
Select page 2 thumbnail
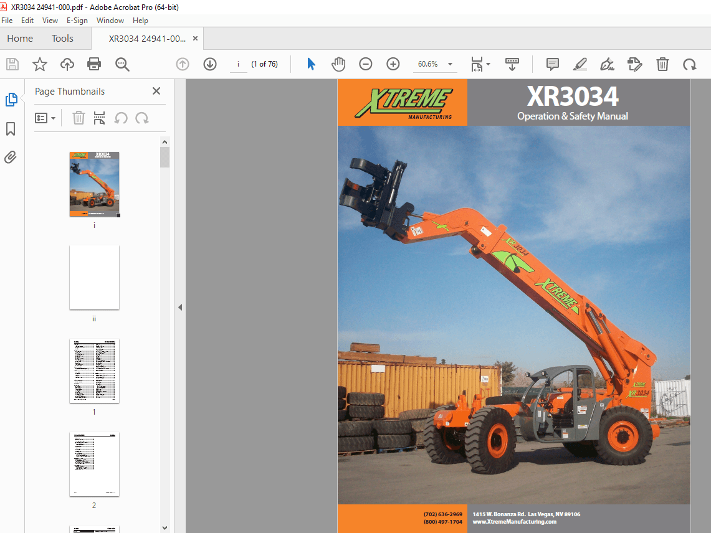(x=94, y=465)
